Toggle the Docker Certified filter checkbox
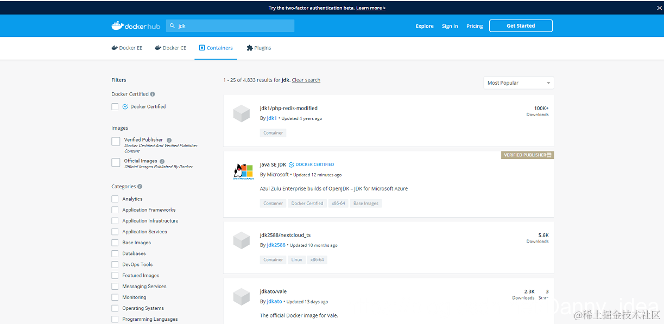The width and height of the screenshot is (664, 324). 115,107
